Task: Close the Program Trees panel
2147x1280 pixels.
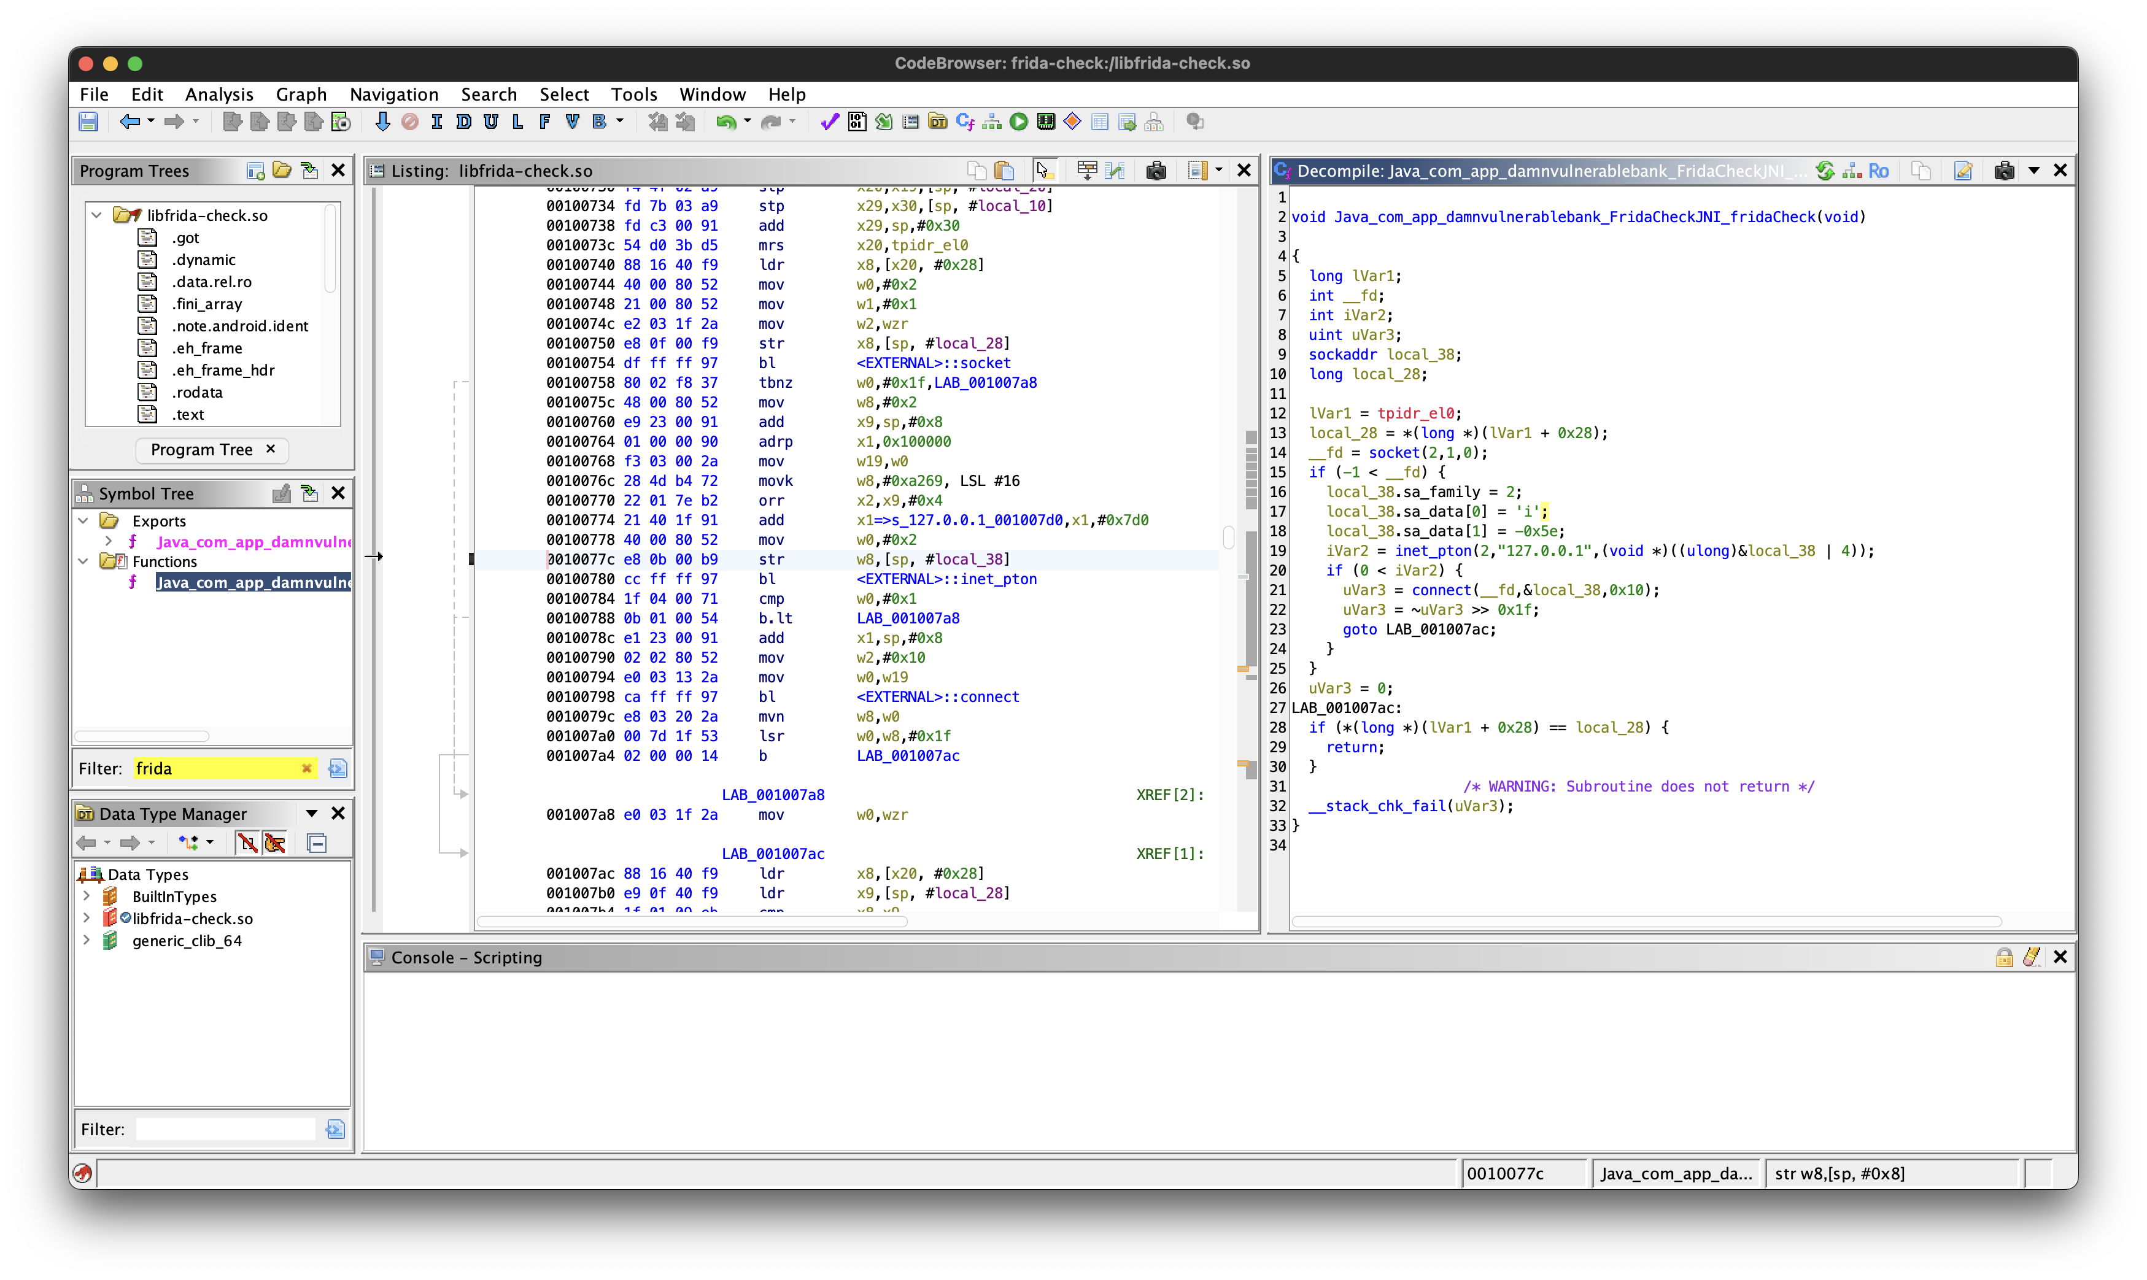Action: [338, 171]
